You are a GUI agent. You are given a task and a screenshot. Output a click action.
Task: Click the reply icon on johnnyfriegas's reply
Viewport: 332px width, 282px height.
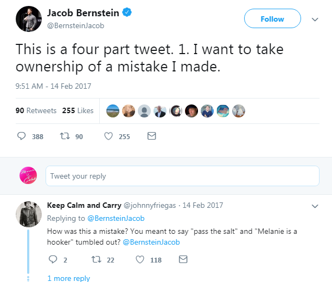[x=53, y=260]
